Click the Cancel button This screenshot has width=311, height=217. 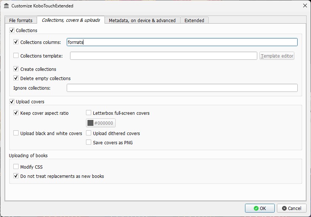pyautogui.click(x=292, y=208)
